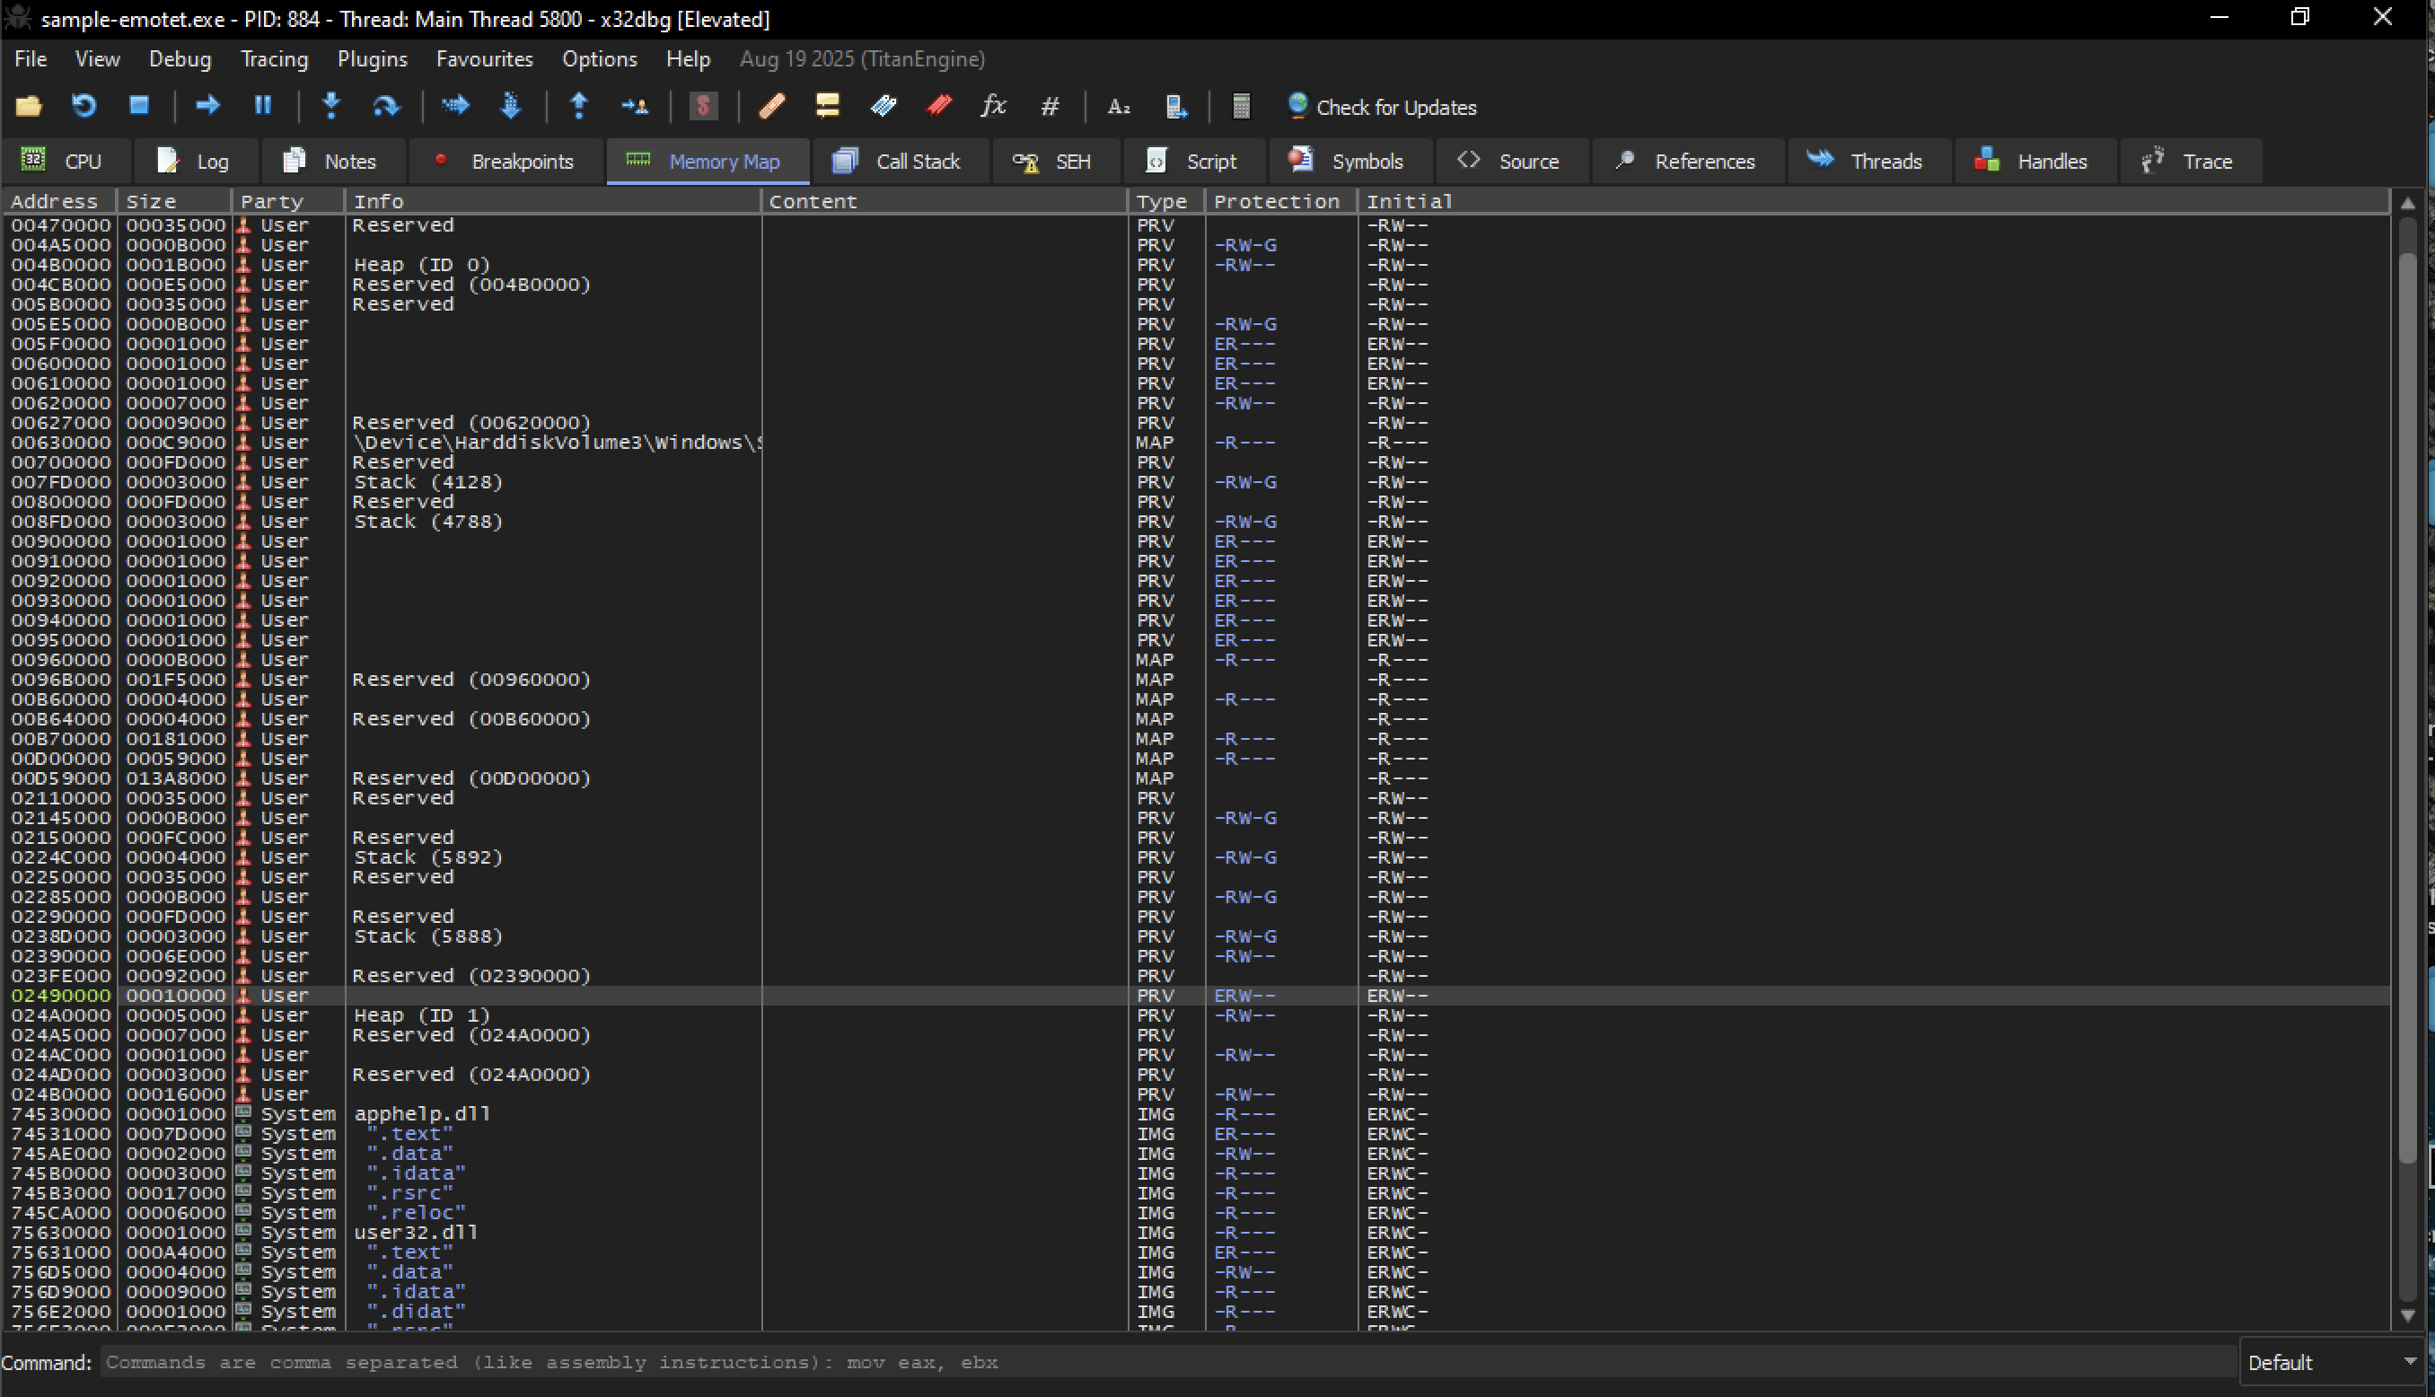Open the Debug menu

coord(180,58)
